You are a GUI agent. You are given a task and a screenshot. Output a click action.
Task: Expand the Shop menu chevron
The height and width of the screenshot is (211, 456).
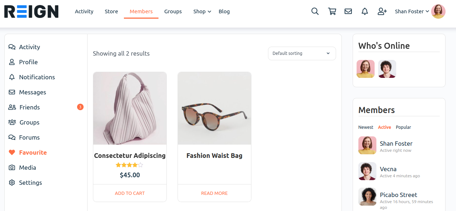click(209, 11)
